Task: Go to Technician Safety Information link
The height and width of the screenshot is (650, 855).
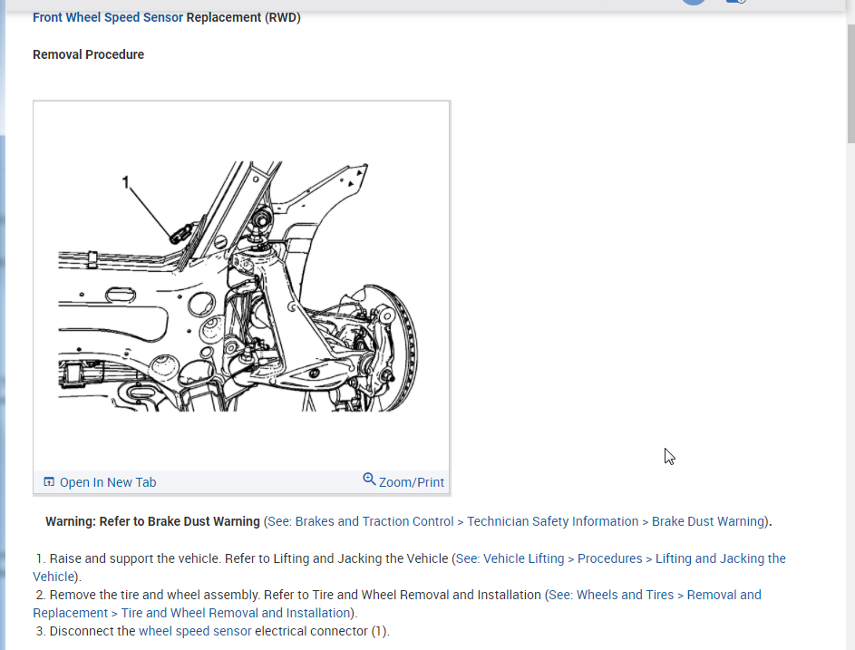Action: 553,521
